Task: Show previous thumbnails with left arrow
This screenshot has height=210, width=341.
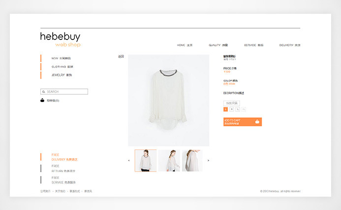Action: 129,160
